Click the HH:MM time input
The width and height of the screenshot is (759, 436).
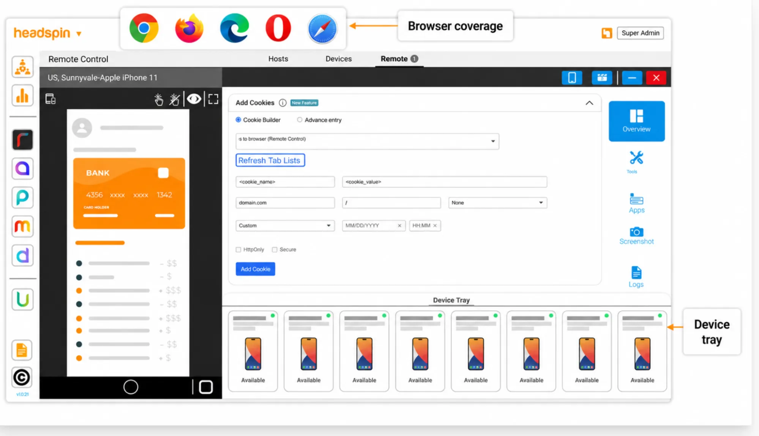425,225
